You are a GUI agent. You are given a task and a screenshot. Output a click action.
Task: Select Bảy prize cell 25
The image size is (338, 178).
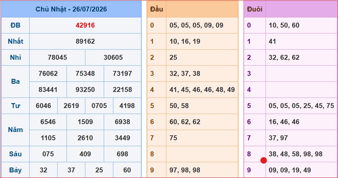(x=99, y=170)
